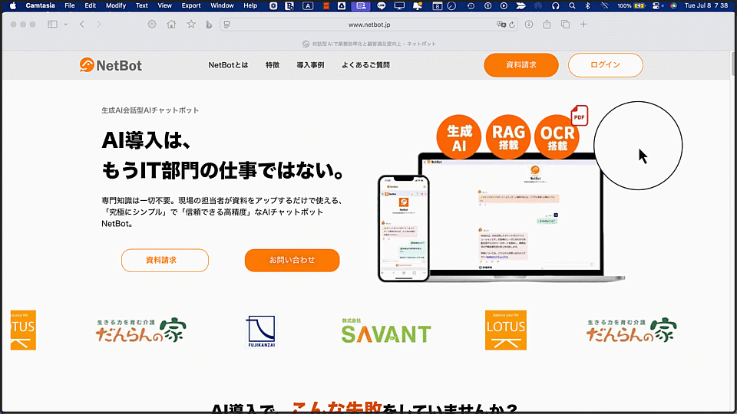
Task: Open the よくあるご質問 navigation link
Action: pyautogui.click(x=365, y=65)
